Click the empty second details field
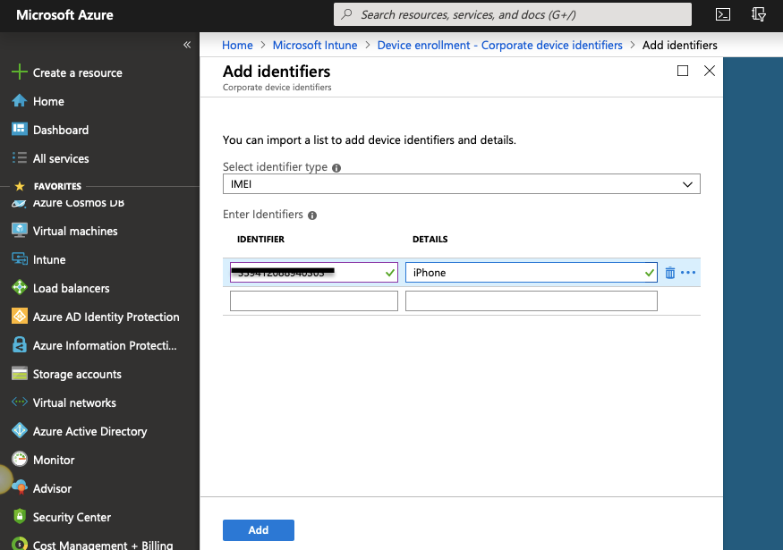The image size is (783, 550). [x=531, y=301]
